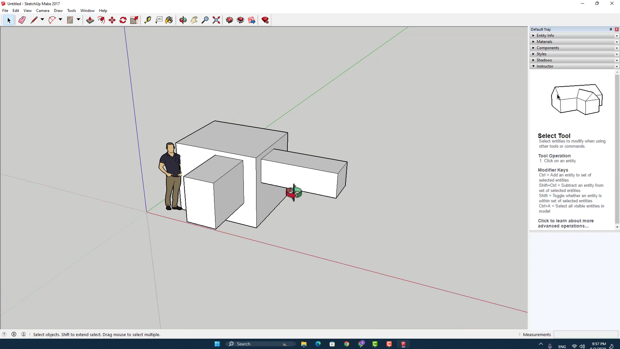Viewport: 620px width, 349px height.
Task: Select the Rotate tool
Action: pos(123,20)
